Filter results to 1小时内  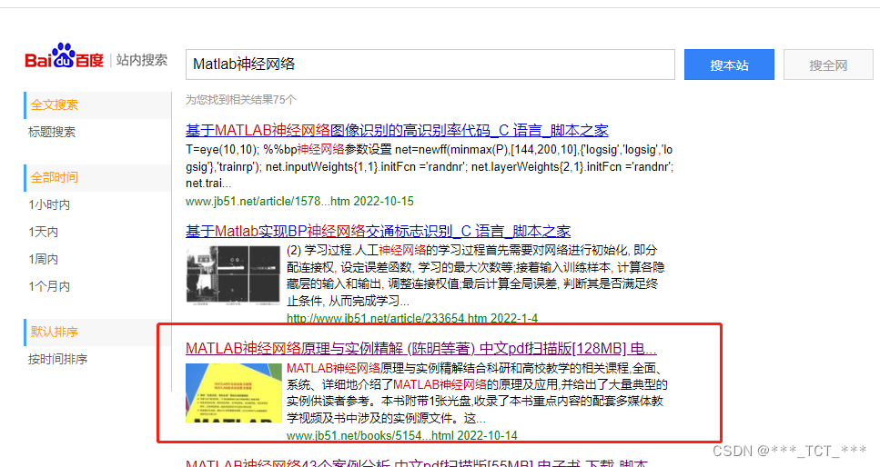[49, 204]
